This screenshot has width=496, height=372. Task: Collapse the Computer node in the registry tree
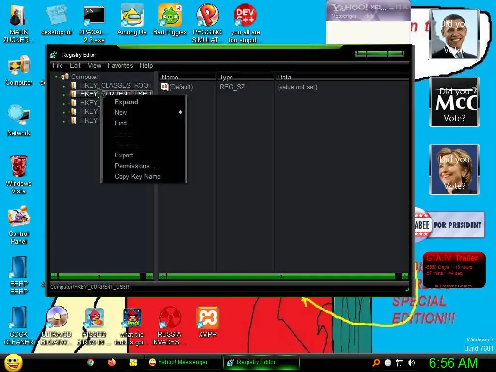56,76
